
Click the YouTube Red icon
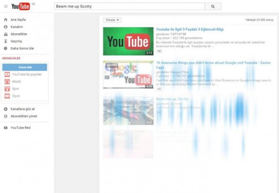(6, 128)
